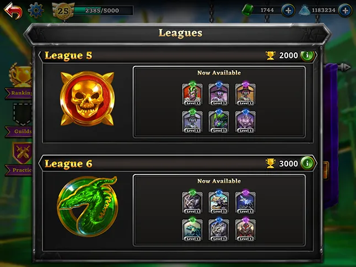
Task: Click the golden skull League 5 emblem
Action: pos(88,99)
